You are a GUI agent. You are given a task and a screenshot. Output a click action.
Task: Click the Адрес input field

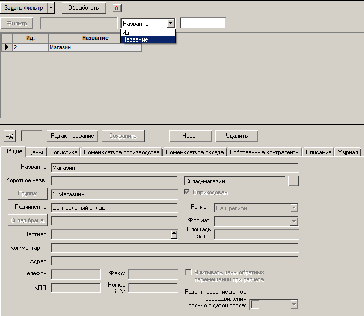coord(175,261)
